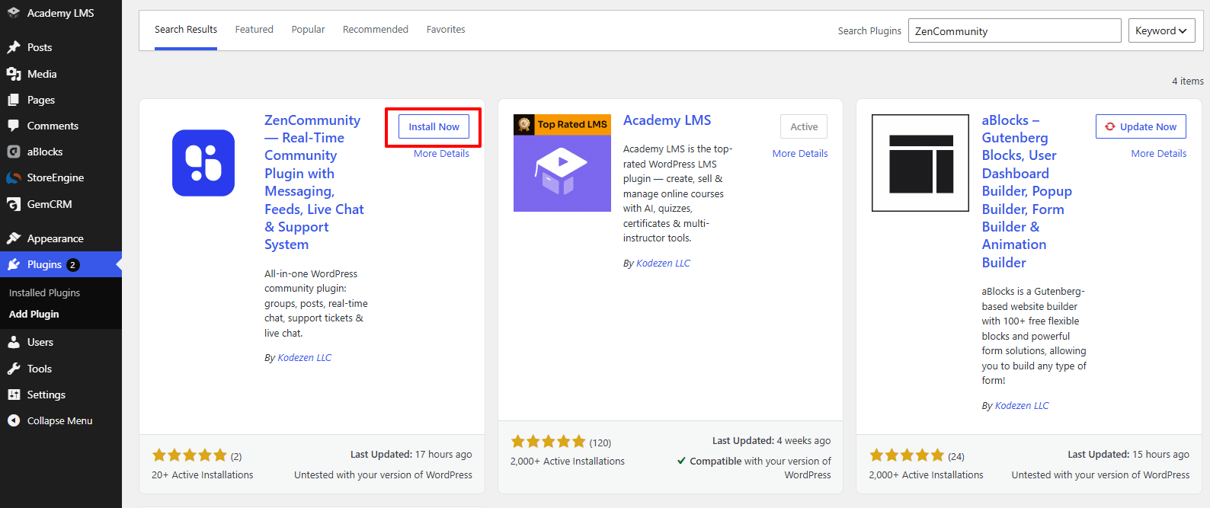Click the Appearance paintbrush icon

coord(14,238)
